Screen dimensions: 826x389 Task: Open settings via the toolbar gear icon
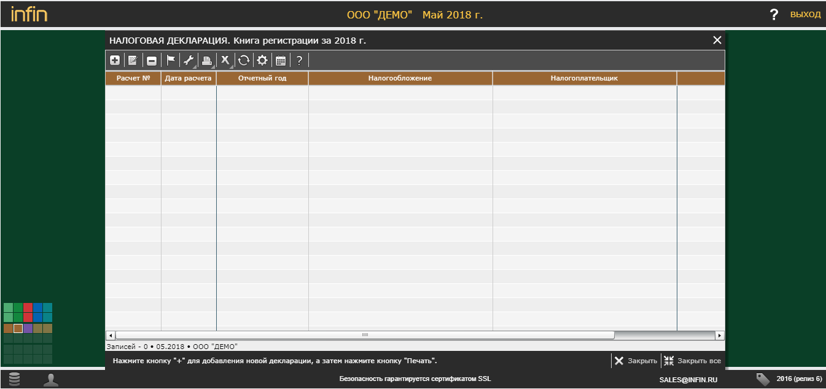[x=262, y=60]
